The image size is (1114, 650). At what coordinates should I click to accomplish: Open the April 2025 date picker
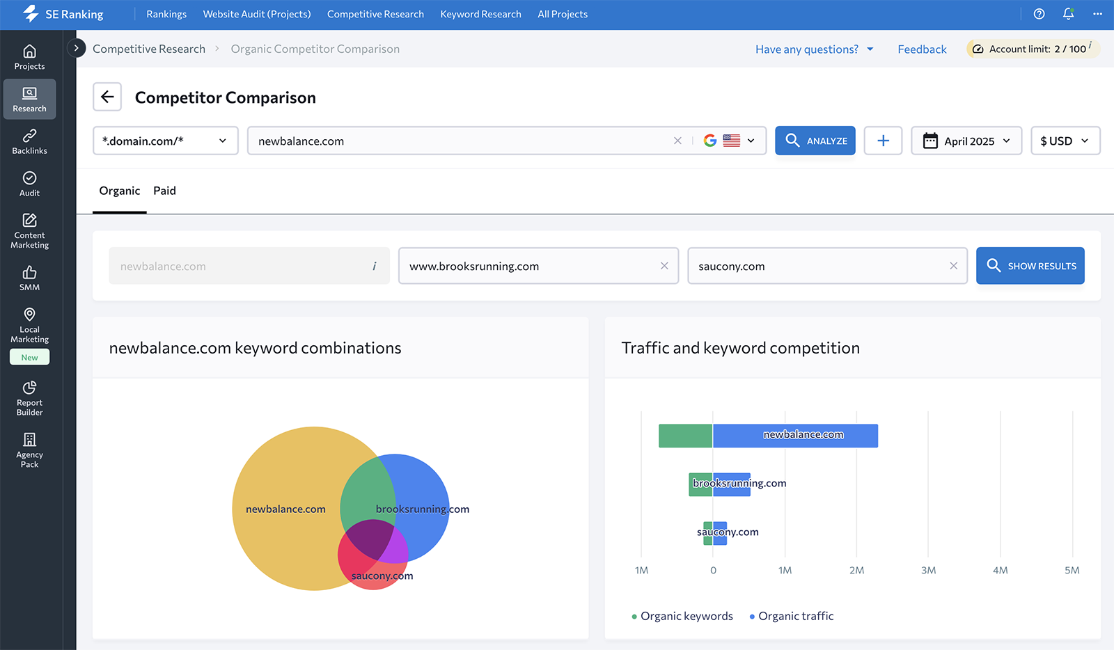tap(966, 141)
